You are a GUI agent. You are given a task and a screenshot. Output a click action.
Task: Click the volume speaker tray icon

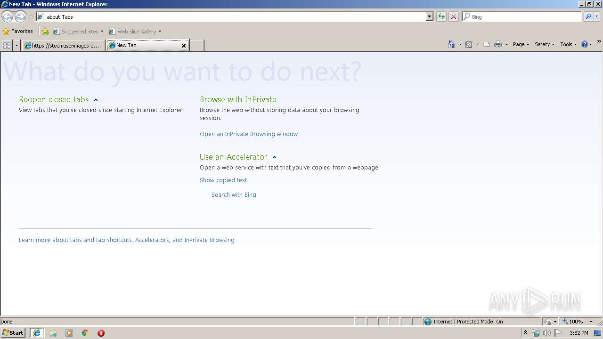[x=547, y=333]
